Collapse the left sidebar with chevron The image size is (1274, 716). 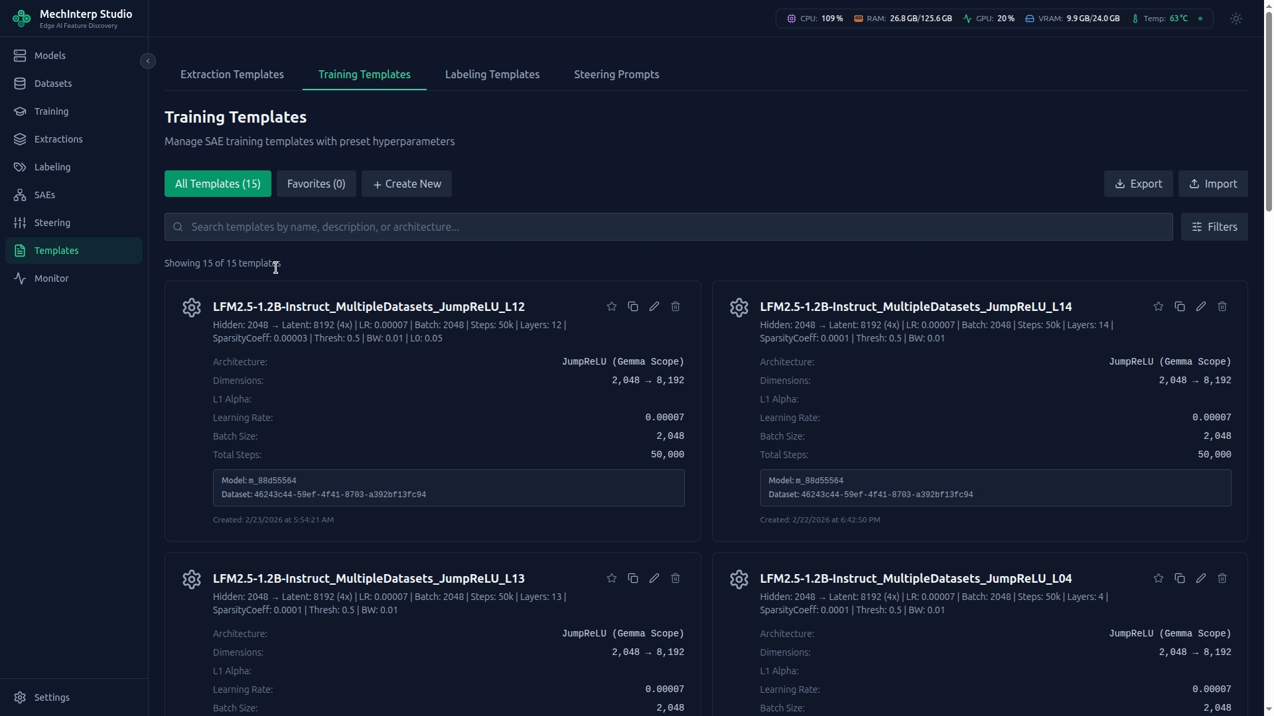148,61
